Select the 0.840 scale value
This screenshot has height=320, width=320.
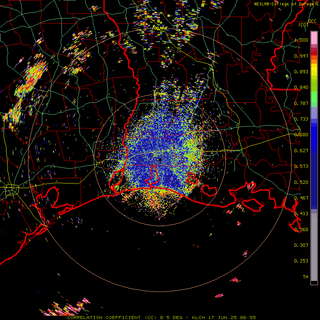coord(301,87)
